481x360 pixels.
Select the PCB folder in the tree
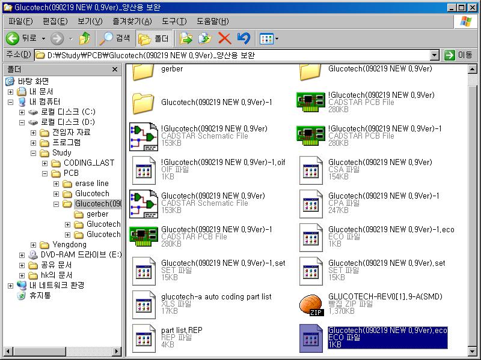point(71,173)
